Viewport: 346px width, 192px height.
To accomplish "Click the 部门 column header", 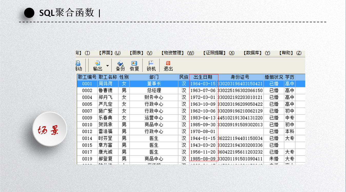I will click(x=154, y=77).
